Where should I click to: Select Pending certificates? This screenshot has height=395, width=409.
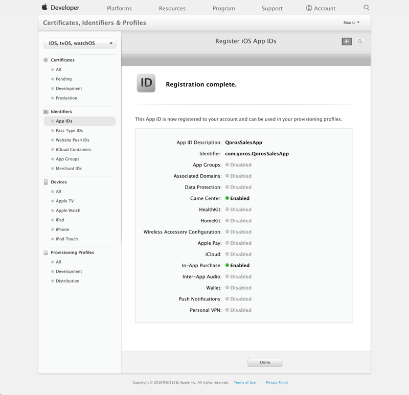tap(63, 79)
